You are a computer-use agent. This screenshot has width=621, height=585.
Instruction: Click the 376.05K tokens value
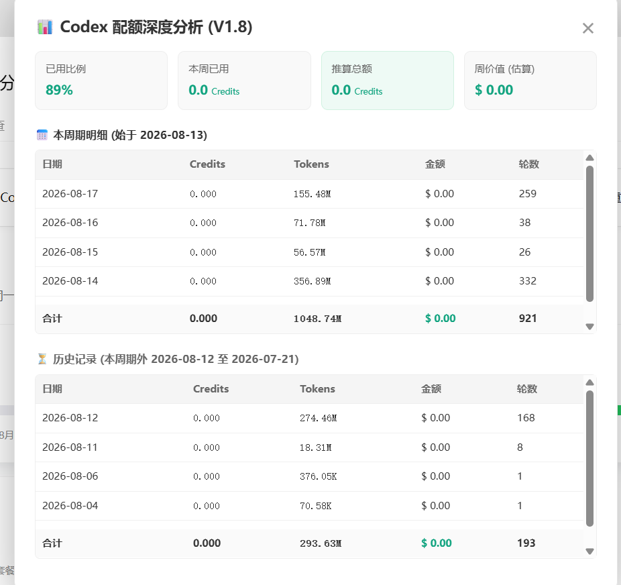[x=318, y=476]
